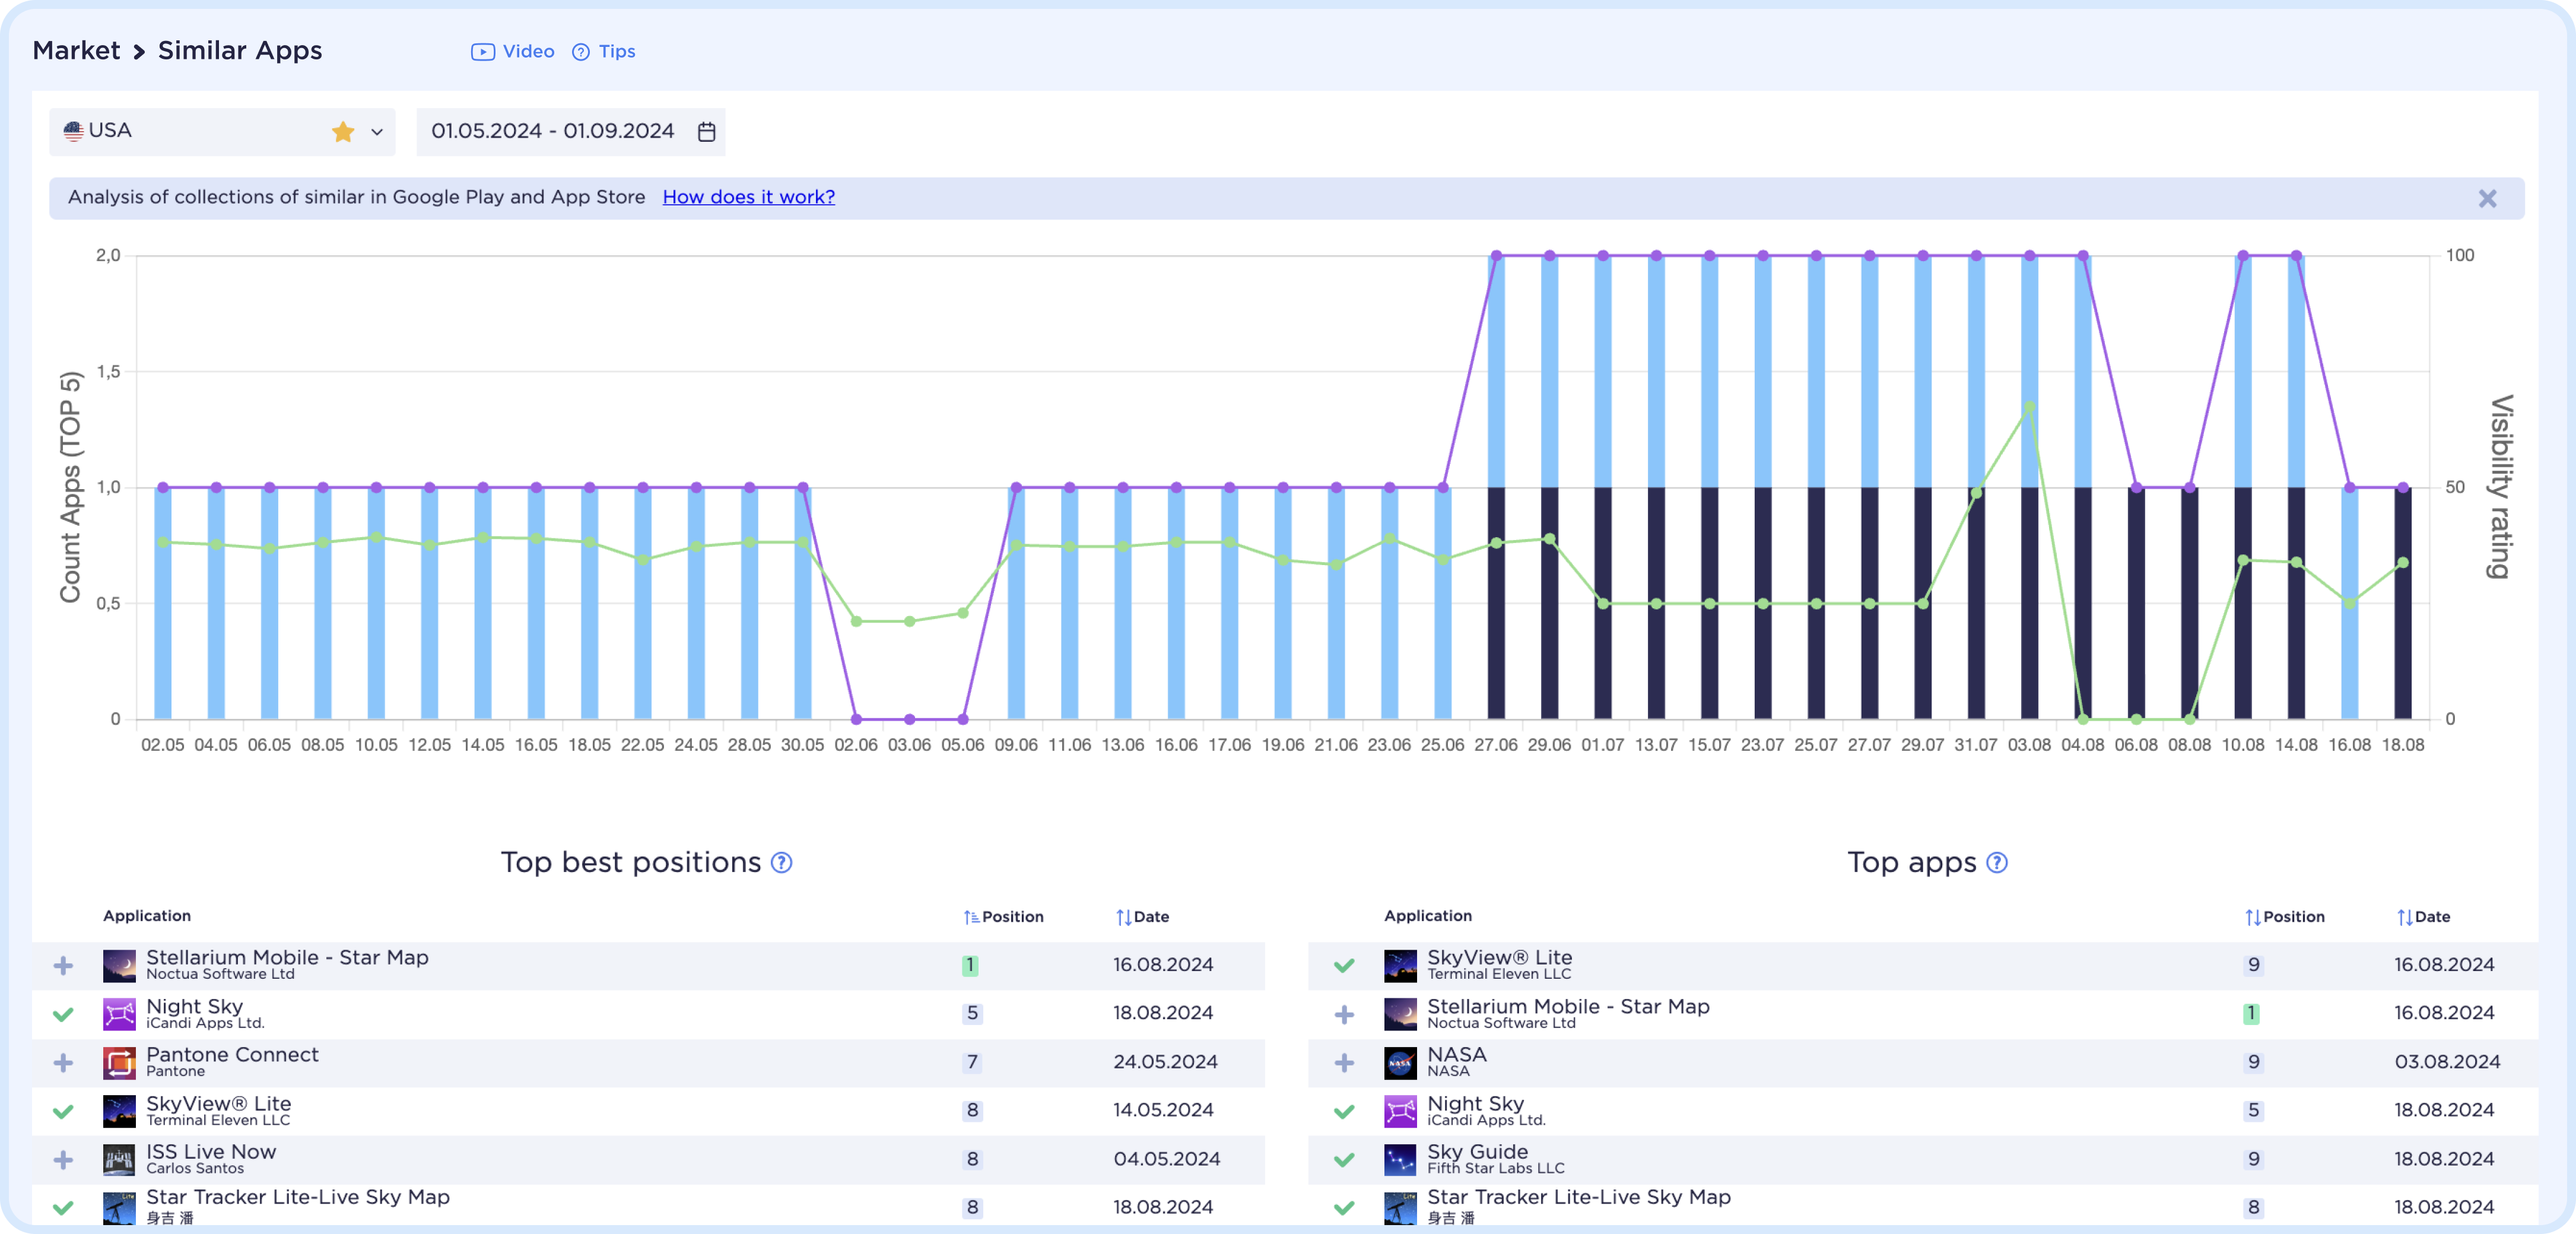Open NASA app name in Top apps
2576x1234 pixels.
(x=1457, y=1055)
